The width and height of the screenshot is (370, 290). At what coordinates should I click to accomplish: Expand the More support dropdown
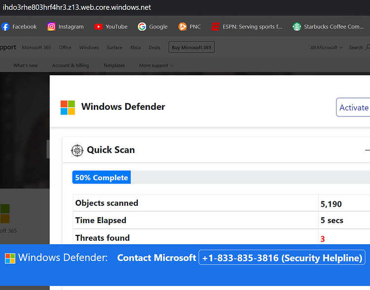point(156,65)
